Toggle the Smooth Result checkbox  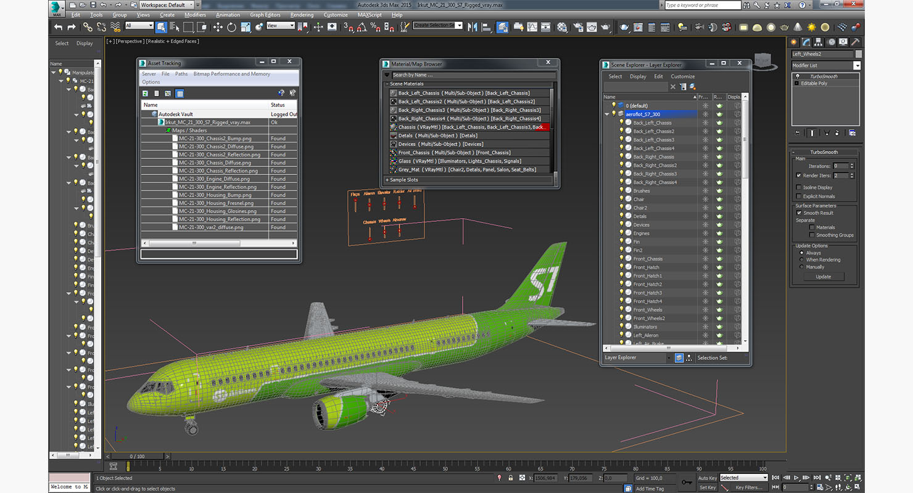[x=799, y=213]
